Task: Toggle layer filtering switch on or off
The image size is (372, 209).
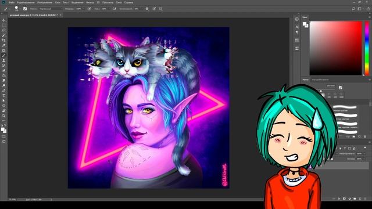Action: point(365,148)
